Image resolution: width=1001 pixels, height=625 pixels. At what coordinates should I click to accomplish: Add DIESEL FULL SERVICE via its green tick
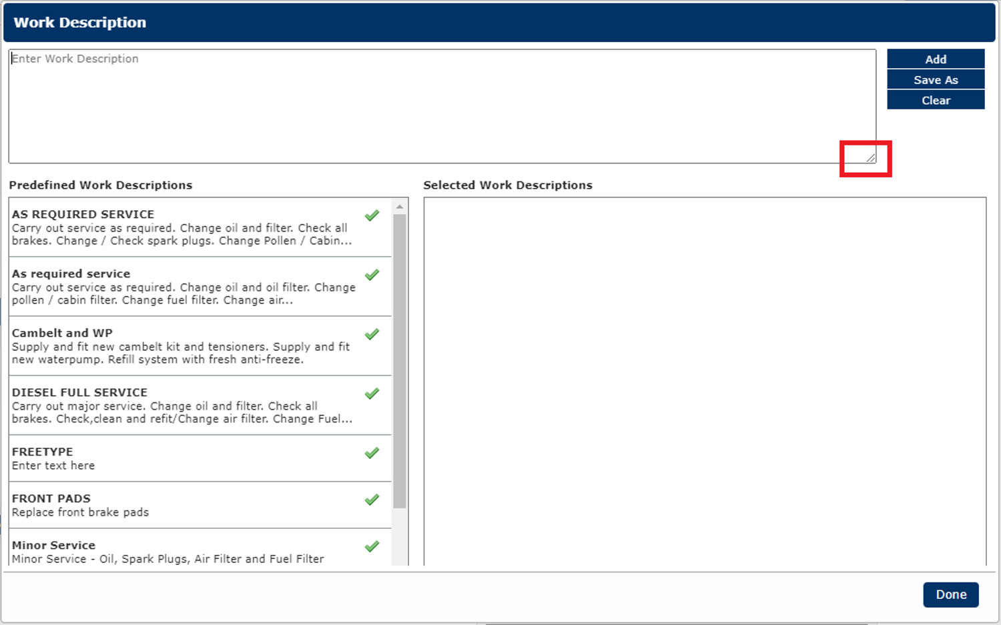click(x=372, y=394)
